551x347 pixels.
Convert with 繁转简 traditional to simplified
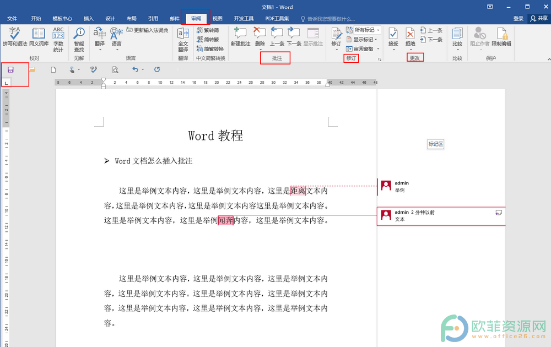click(208, 30)
